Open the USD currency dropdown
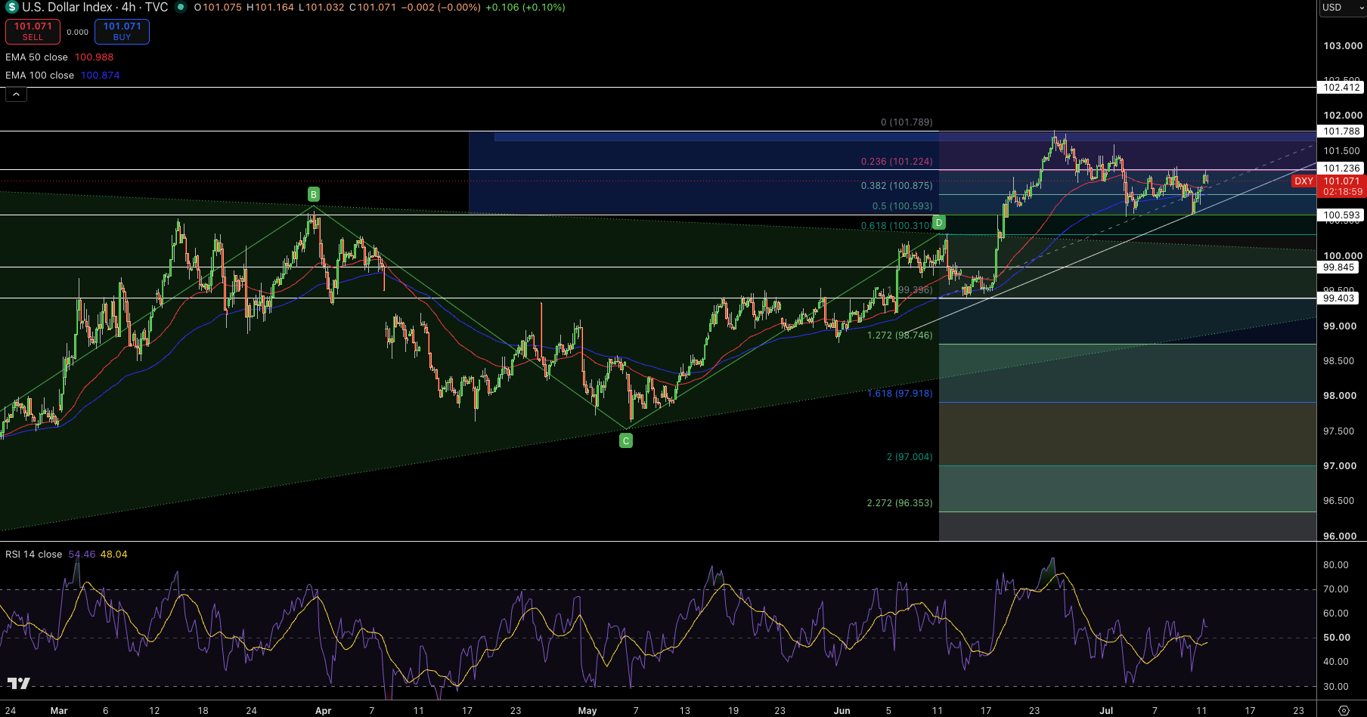The height and width of the screenshot is (717, 1367). coord(1342,8)
